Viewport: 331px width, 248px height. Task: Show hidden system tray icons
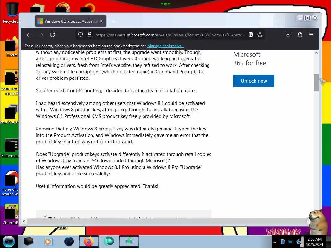click(x=275, y=242)
